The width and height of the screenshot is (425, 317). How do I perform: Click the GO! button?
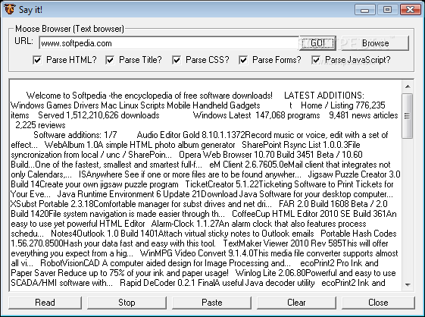(317, 43)
